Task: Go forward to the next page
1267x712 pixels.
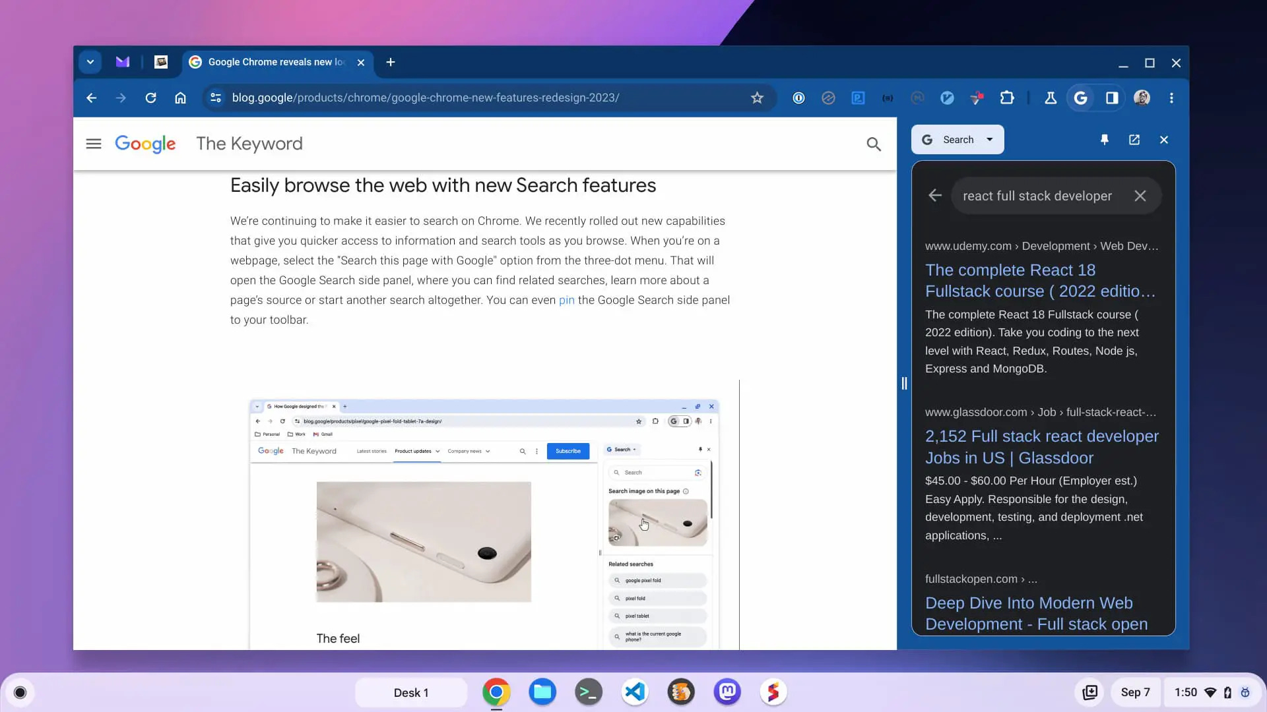Action: [x=121, y=98]
